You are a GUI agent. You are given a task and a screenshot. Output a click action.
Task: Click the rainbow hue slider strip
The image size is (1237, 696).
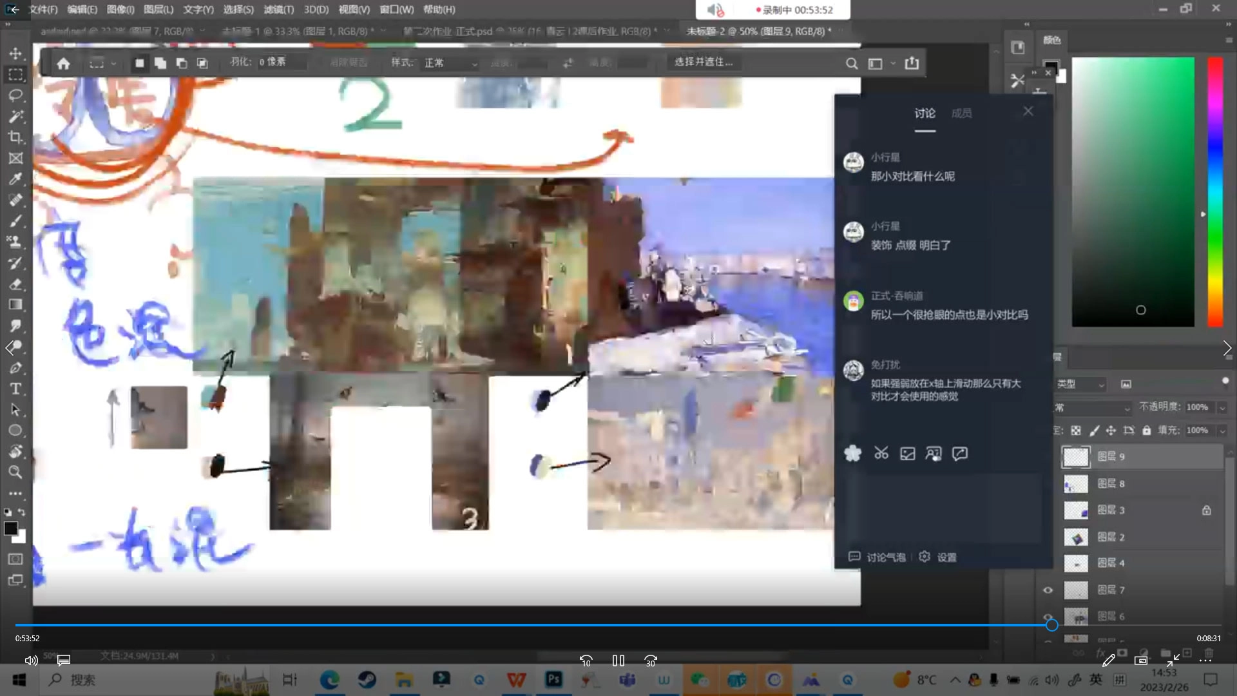pyautogui.click(x=1215, y=192)
